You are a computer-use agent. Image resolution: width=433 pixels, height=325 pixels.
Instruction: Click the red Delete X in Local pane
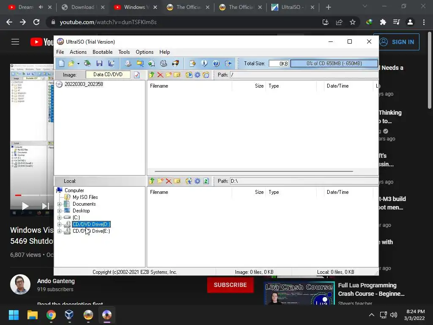tap(169, 181)
